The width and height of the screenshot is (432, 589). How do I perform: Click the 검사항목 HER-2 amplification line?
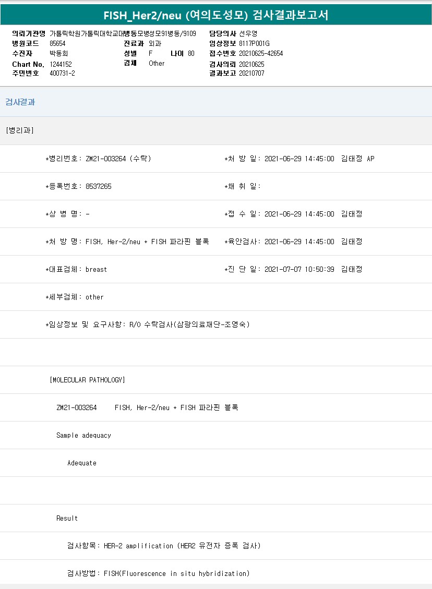coord(164,546)
